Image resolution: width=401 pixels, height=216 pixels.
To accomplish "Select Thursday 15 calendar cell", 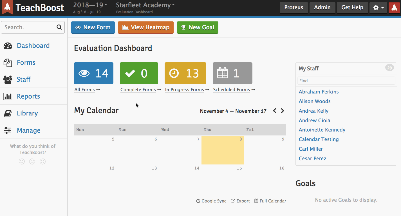I will 223,179.
